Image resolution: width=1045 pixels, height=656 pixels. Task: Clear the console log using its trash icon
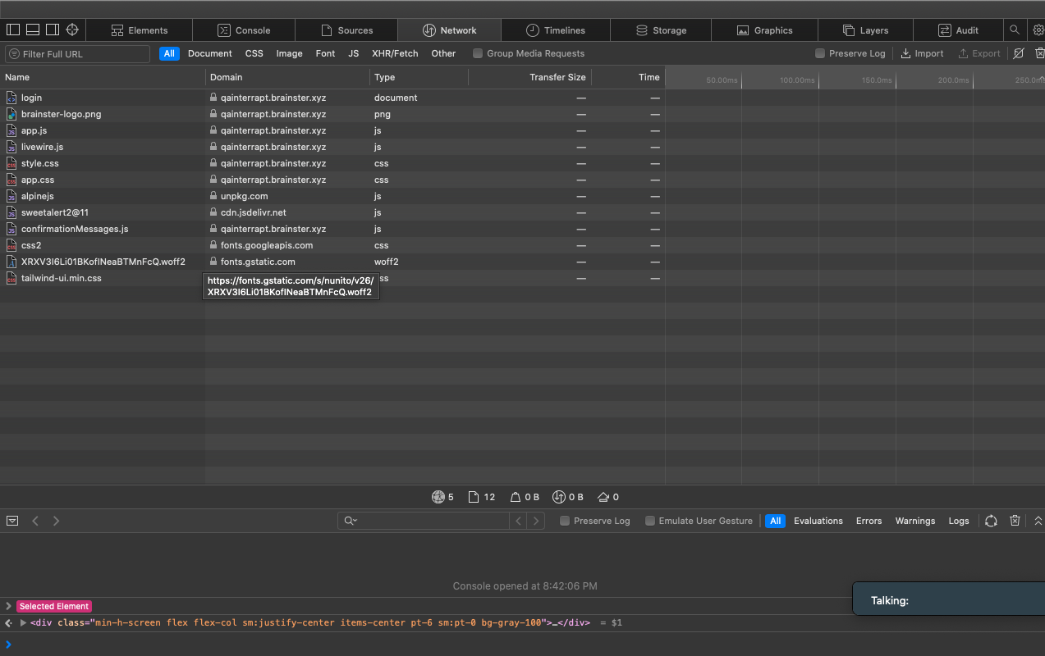(1015, 521)
